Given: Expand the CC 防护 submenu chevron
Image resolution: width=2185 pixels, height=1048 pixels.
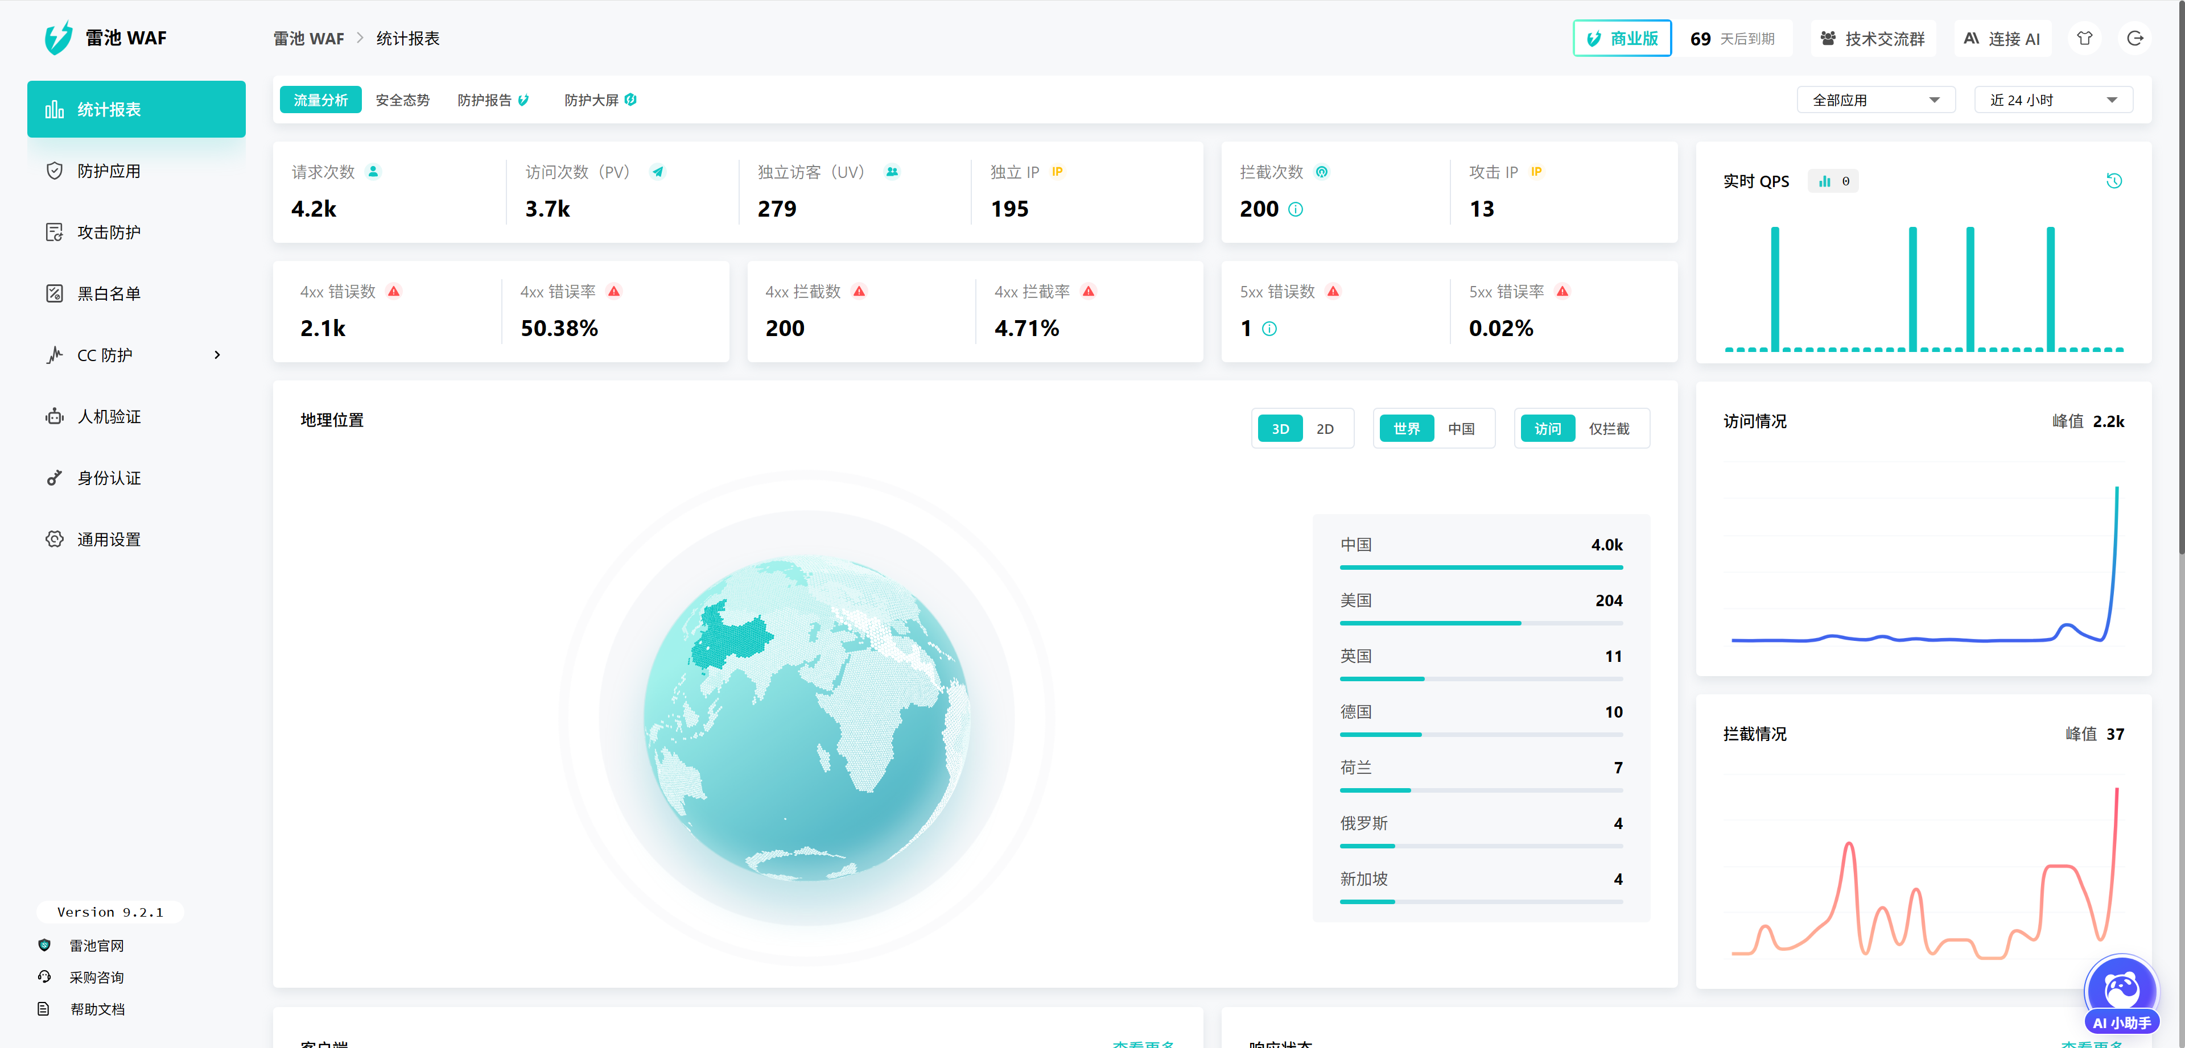Looking at the screenshot, I should tap(217, 355).
